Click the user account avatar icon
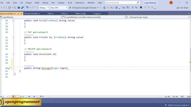The image size is (191, 107). pyautogui.click(x=171, y=3)
